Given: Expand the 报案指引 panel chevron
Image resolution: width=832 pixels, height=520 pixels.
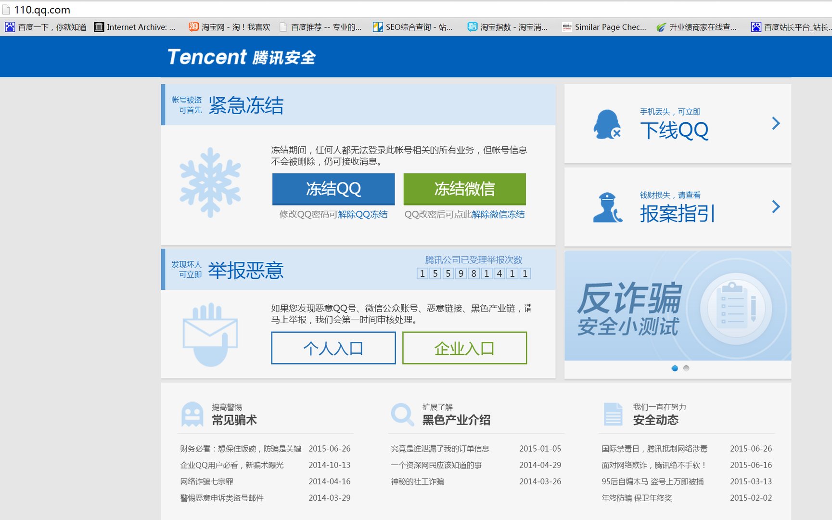Looking at the screenshot, I should pos(776,207).
